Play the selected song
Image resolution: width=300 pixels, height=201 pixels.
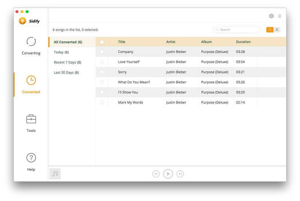click(168, 174)
